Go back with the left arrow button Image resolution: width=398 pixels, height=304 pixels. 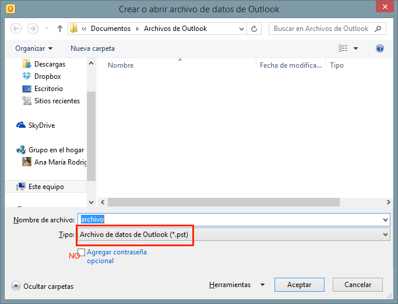tap(16, 29)
